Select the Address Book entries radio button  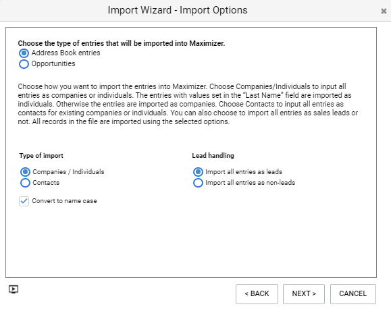click(24, 53)
